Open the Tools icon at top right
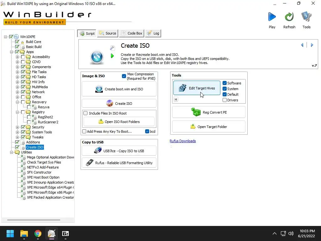Viewport: 321px width, 241px height. coord(306,17)
